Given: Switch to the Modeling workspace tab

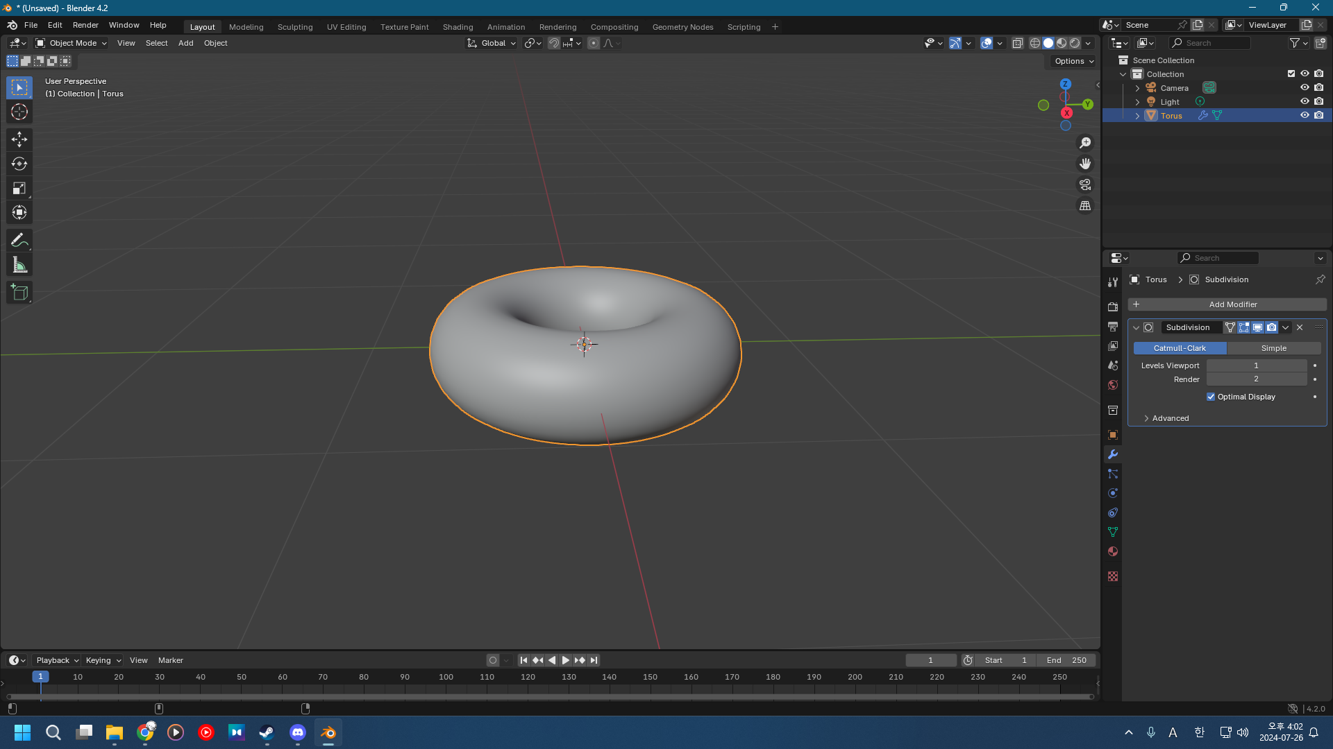Looking at the screenshot, I should click(246, 27).
